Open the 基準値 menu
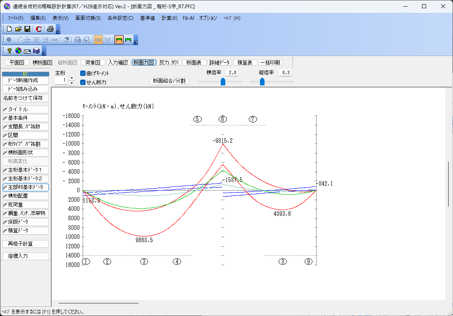The height and width of the screenshot is (316, 453). (x=147, y=18)
